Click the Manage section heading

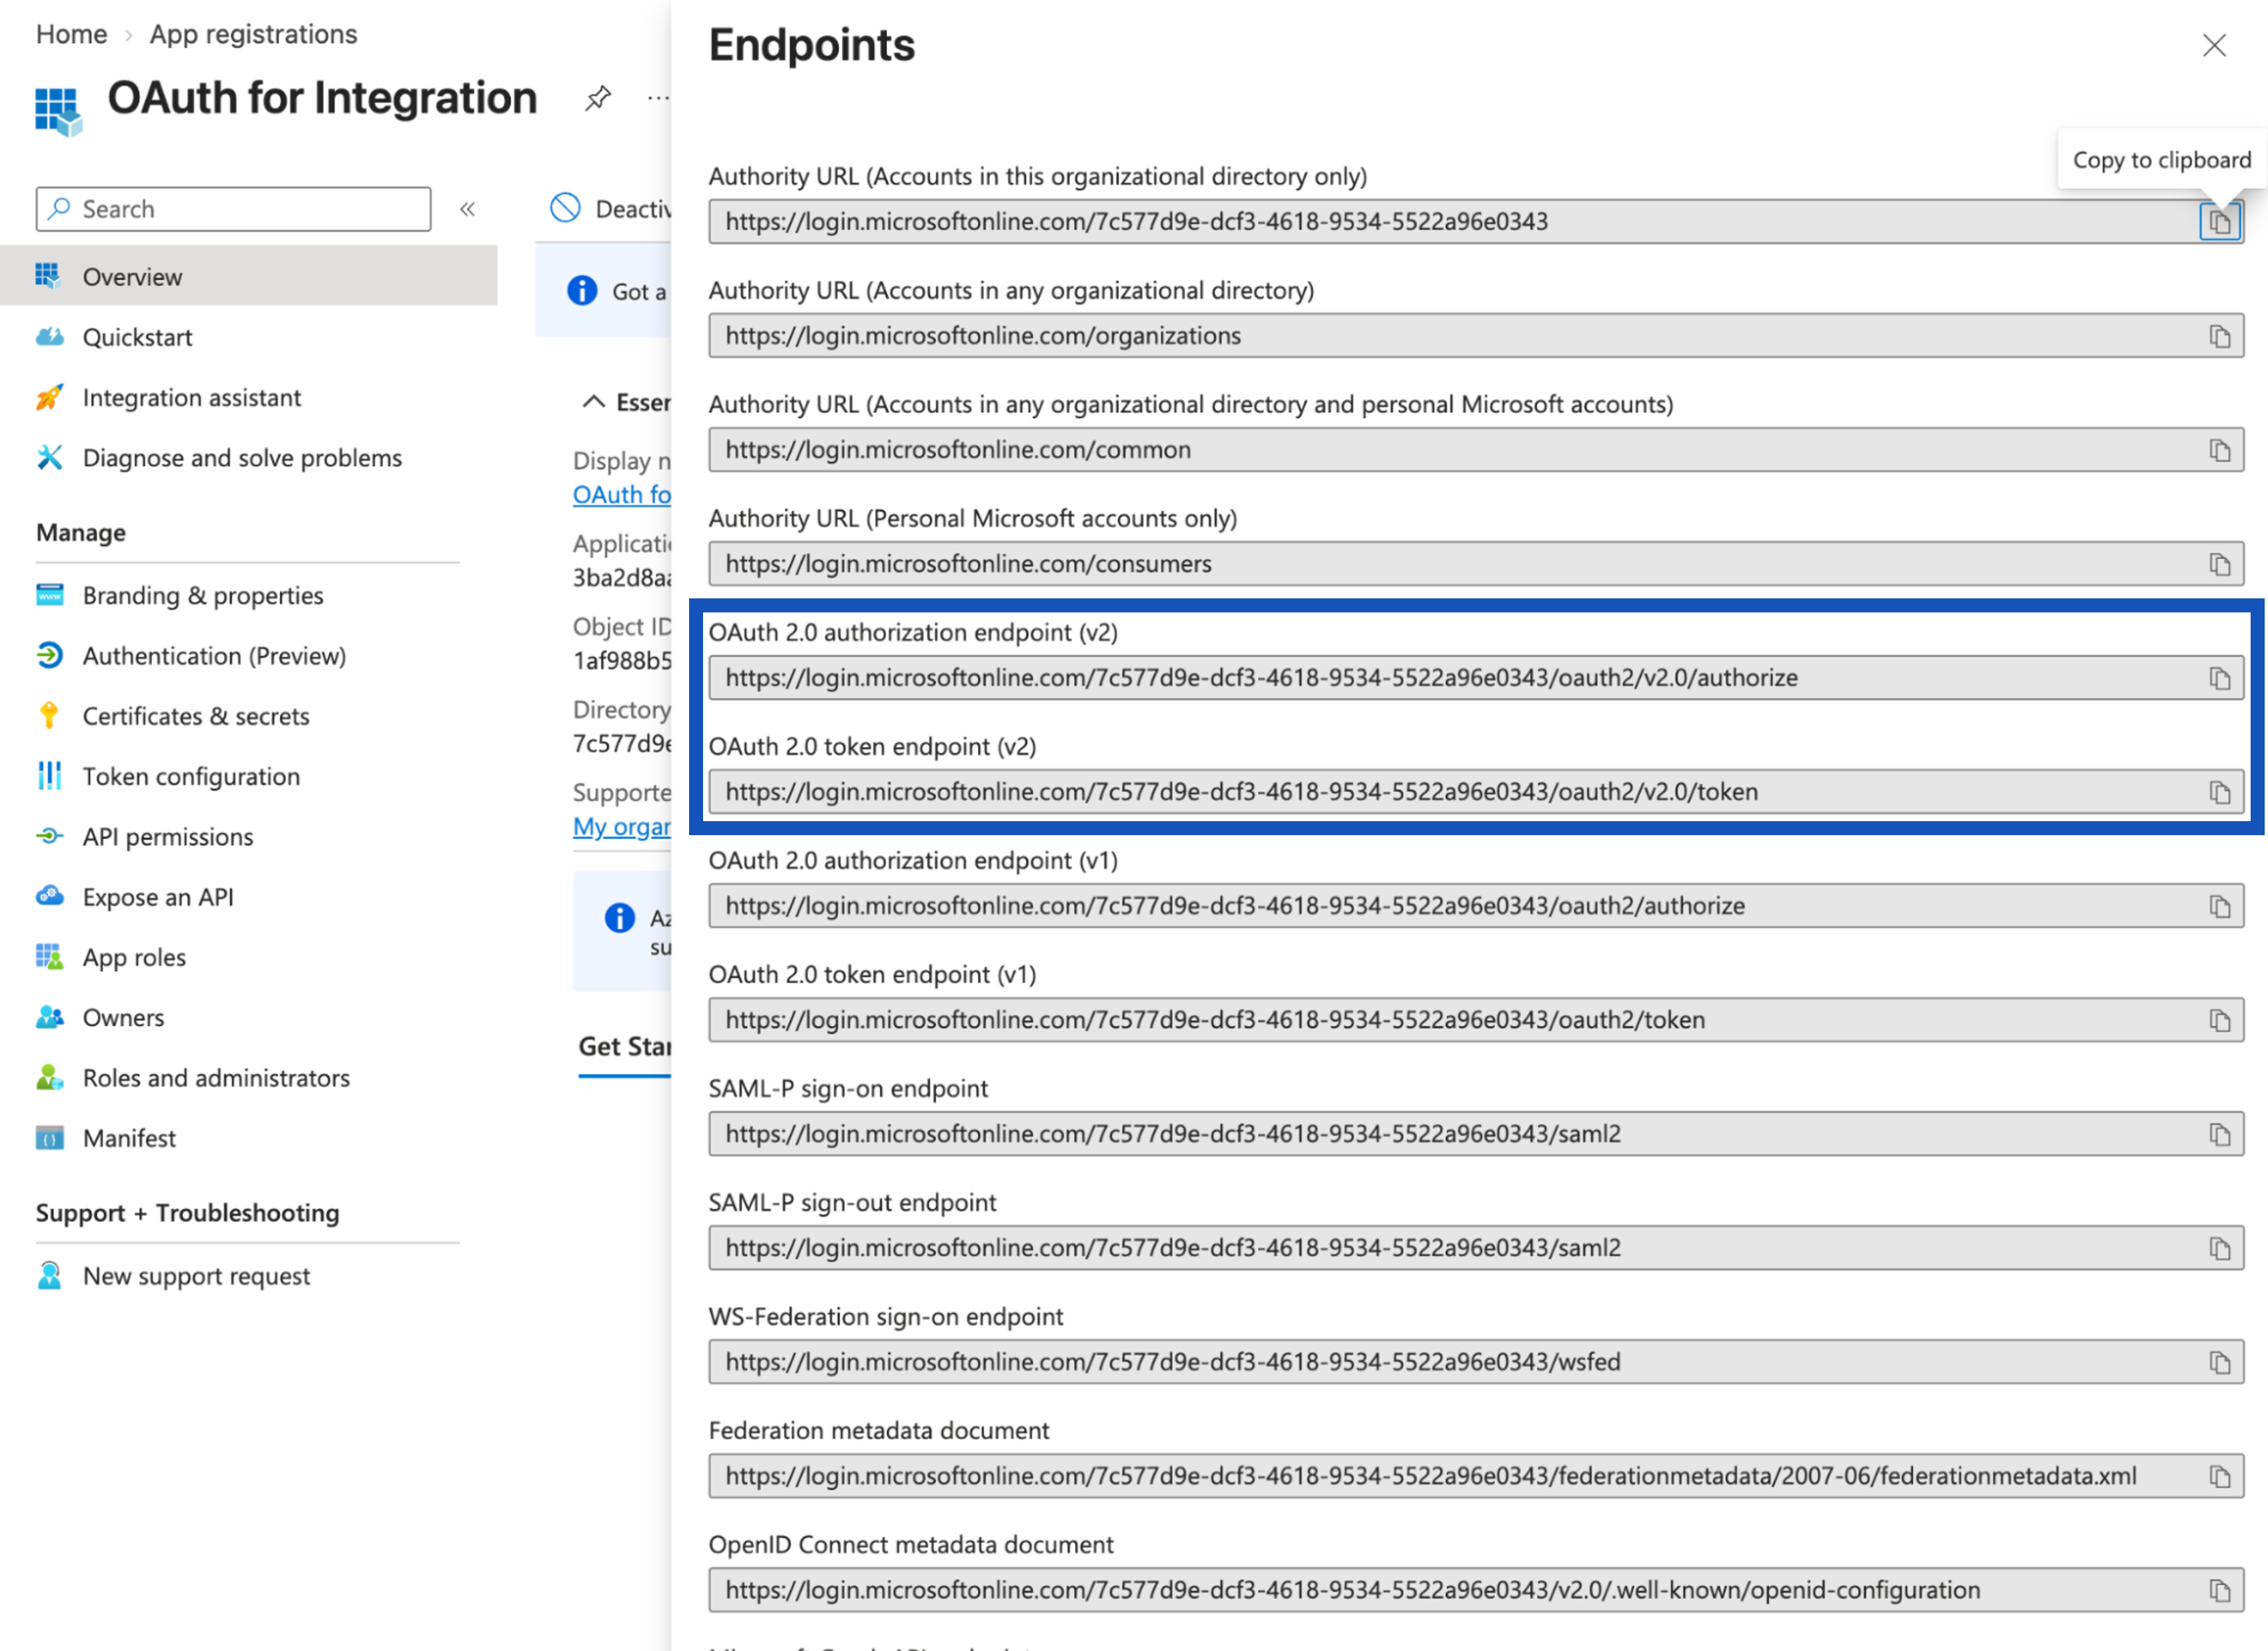81,532
